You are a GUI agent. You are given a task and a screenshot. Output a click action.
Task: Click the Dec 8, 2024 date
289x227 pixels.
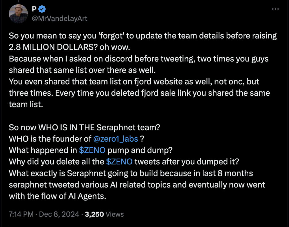[x=59, y=214]
